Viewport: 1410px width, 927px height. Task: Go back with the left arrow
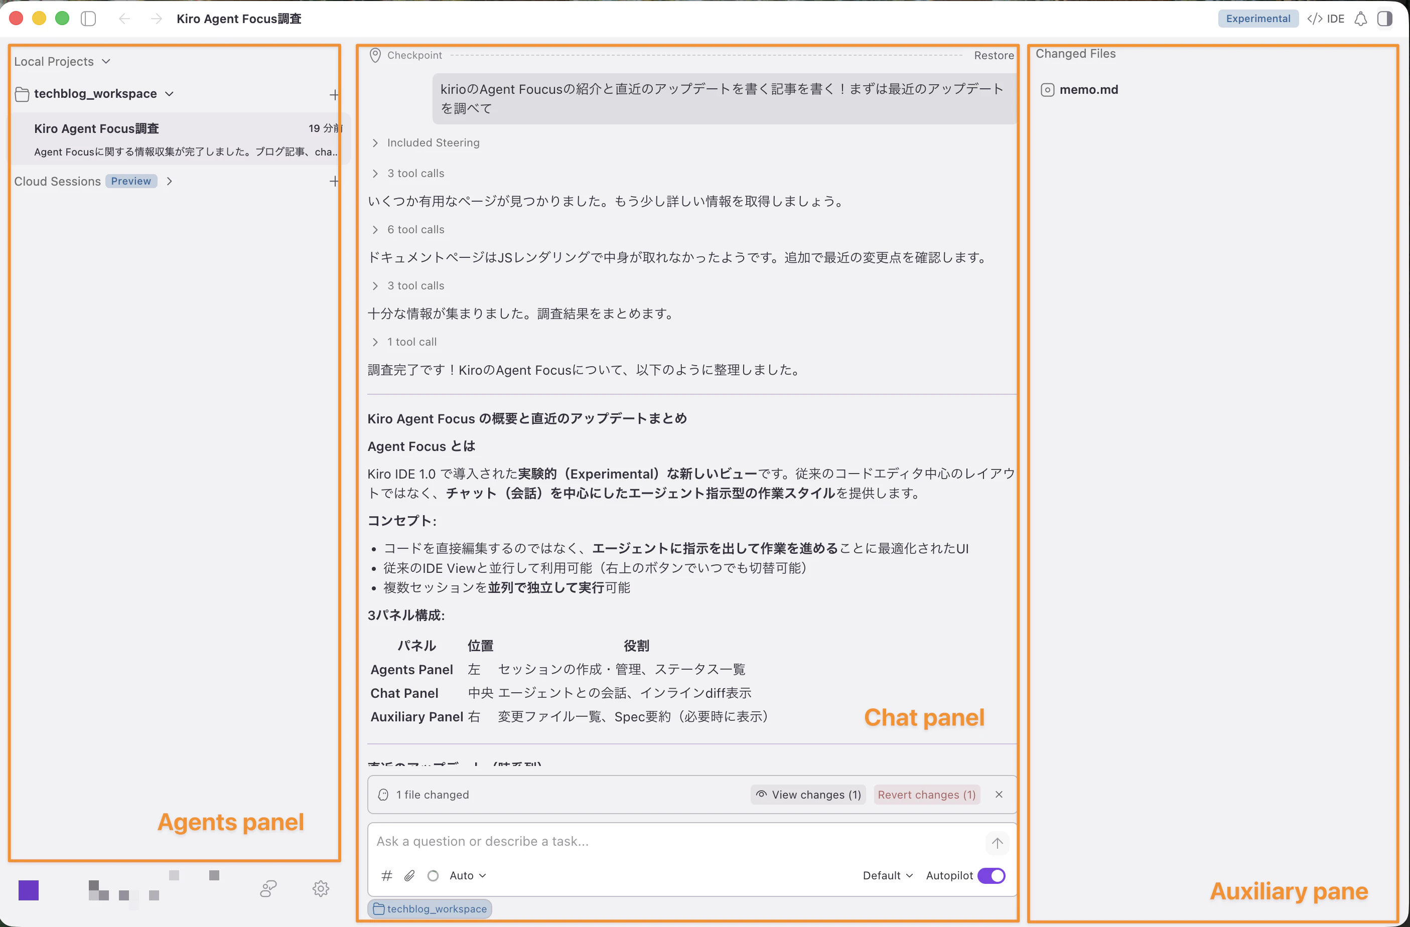pyautogui.click(x=124, y=19)
